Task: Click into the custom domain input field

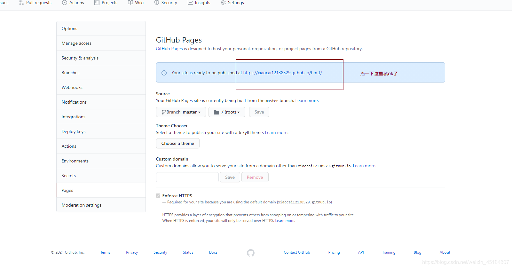Action: coord(187,177)
